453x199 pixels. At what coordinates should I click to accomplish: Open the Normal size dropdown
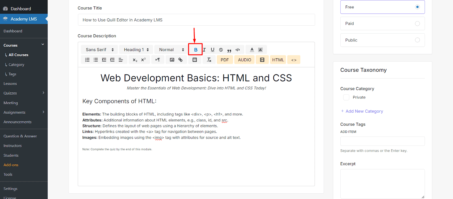(171, 50)
